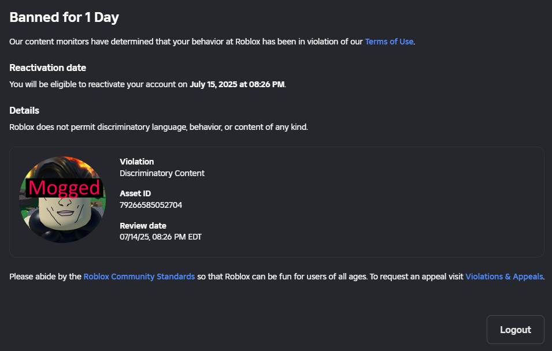Click the discriminatory language policy sentence
The width and height of the screenshot is (552, 351).
158,127
